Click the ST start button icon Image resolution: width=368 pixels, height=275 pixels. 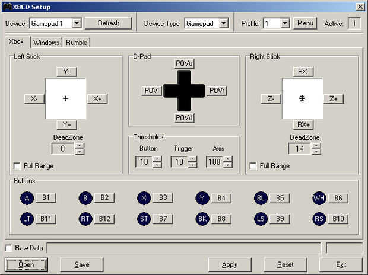click(x=144, y=219)
